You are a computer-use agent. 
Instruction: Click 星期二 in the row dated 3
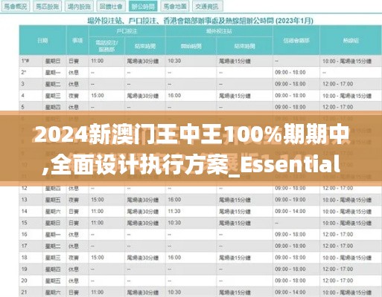(53, 84)
